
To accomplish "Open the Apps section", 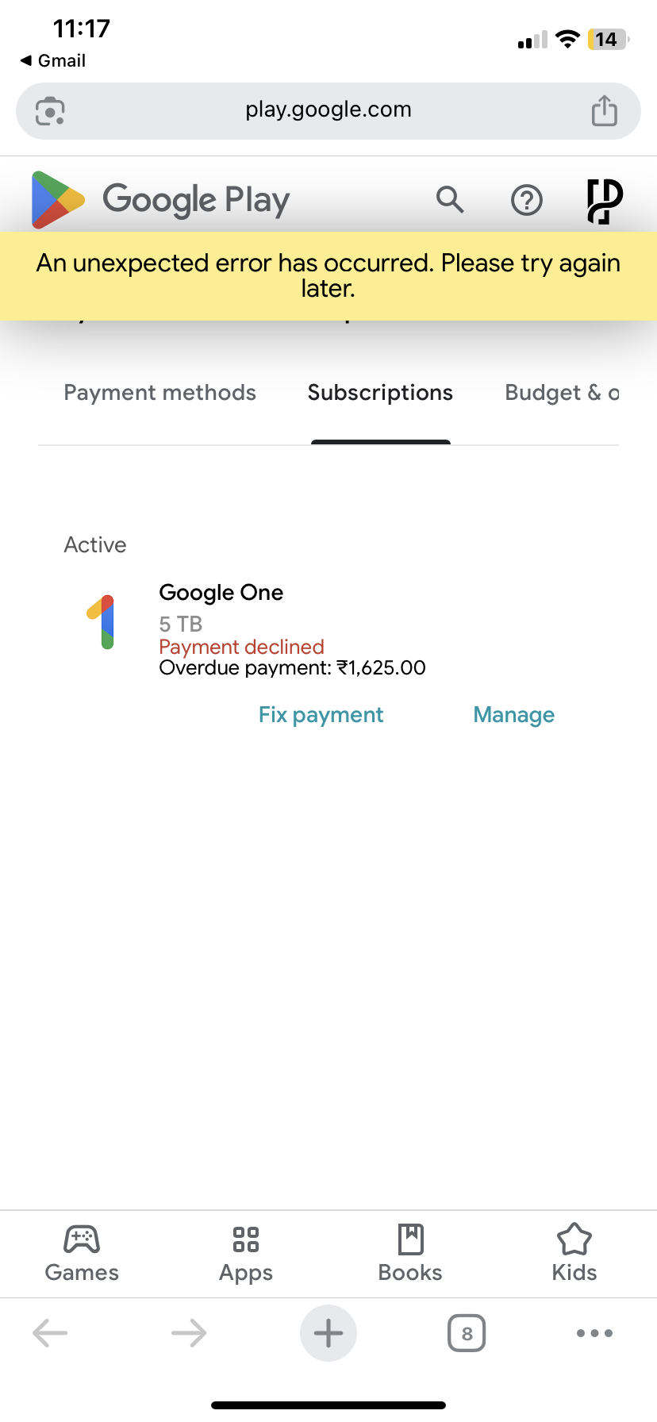I will coord(246,1253).
